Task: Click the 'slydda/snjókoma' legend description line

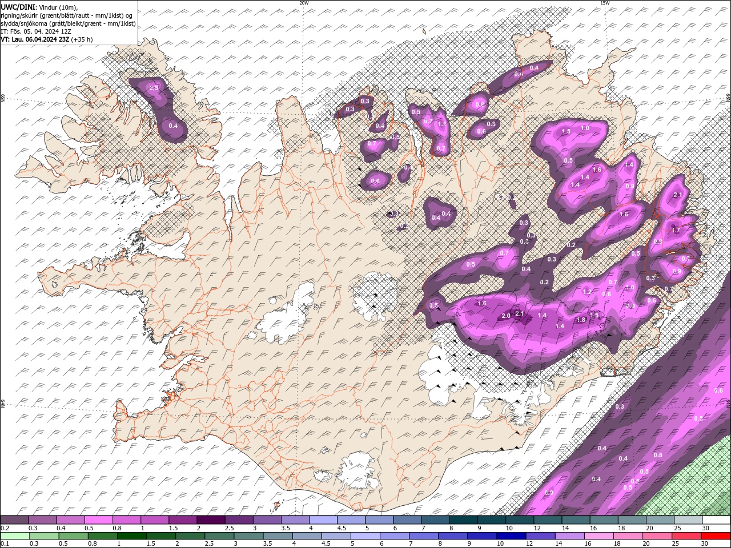Action: click(68, 23)
